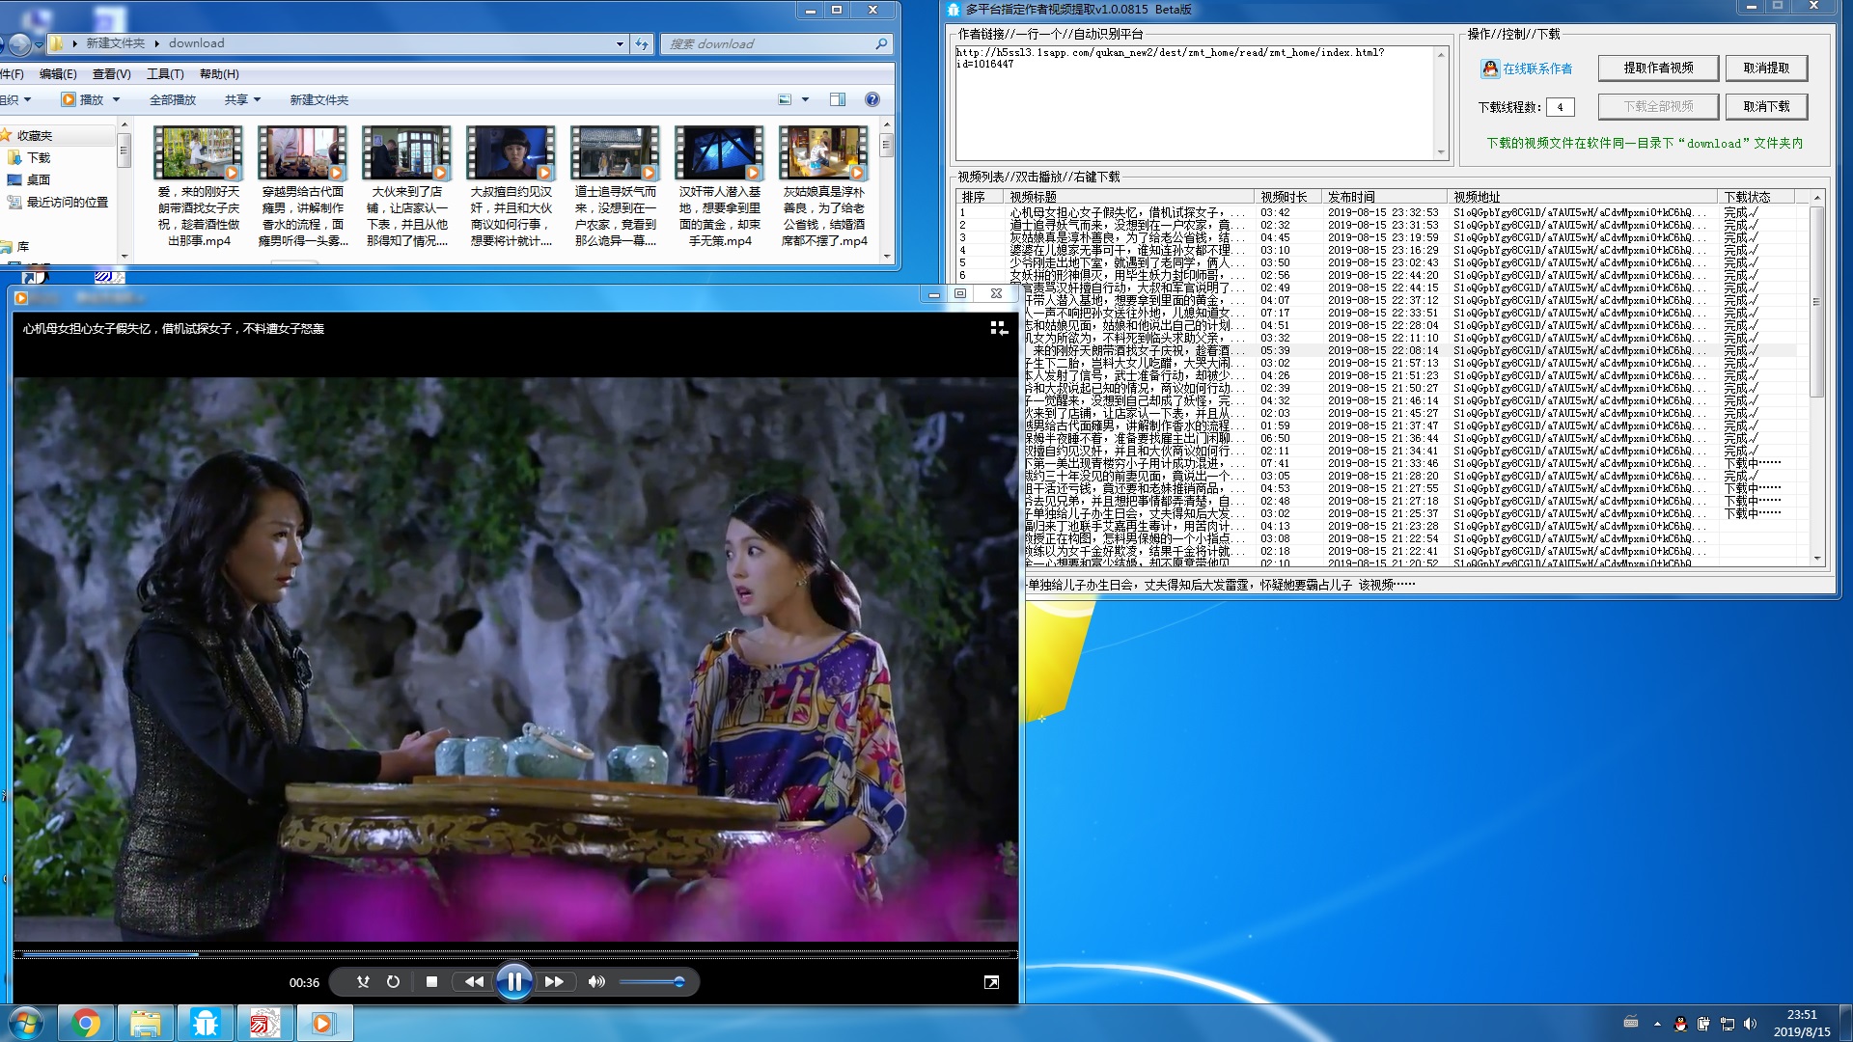Image resolution: width=1853 pixels, height=1042 pixels.
Task: Click 取消下载 button
Action: coord(1766,106)
